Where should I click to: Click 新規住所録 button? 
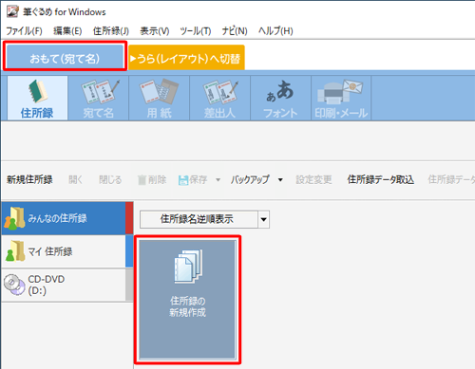tap(29, 179)
